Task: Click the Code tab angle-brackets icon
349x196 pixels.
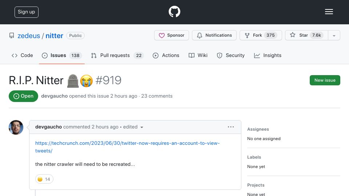Action: [x=15, y=56]
